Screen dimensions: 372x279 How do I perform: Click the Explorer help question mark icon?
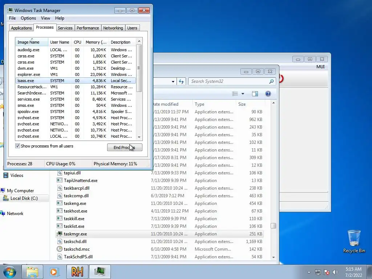[268, 94]
